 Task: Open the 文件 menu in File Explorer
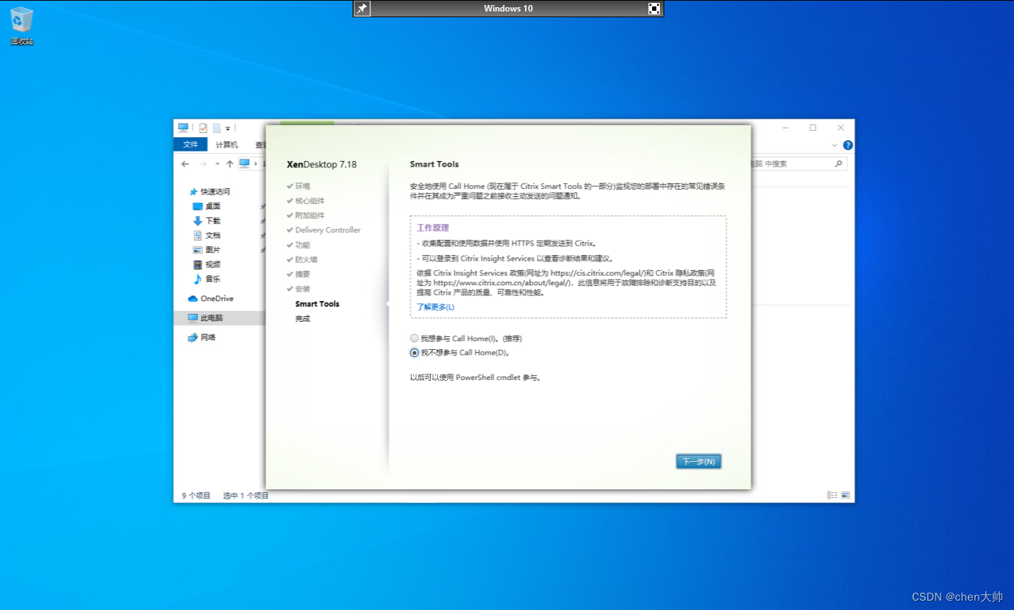click(x=190, y=144)
